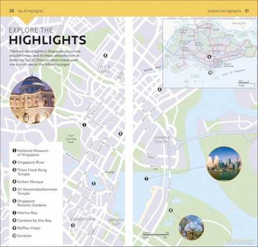Image resolution: width=258 pixels, height=247 pixels.
Task: Click the intro paragraph starting 'There are some sights'
Action: (x=45, y=57)
